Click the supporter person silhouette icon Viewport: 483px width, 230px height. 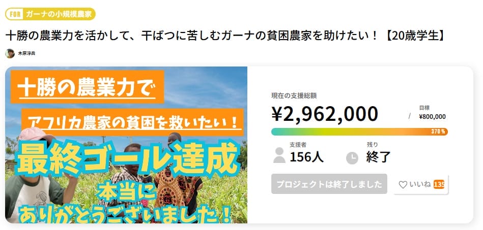(x=279, y=156)
